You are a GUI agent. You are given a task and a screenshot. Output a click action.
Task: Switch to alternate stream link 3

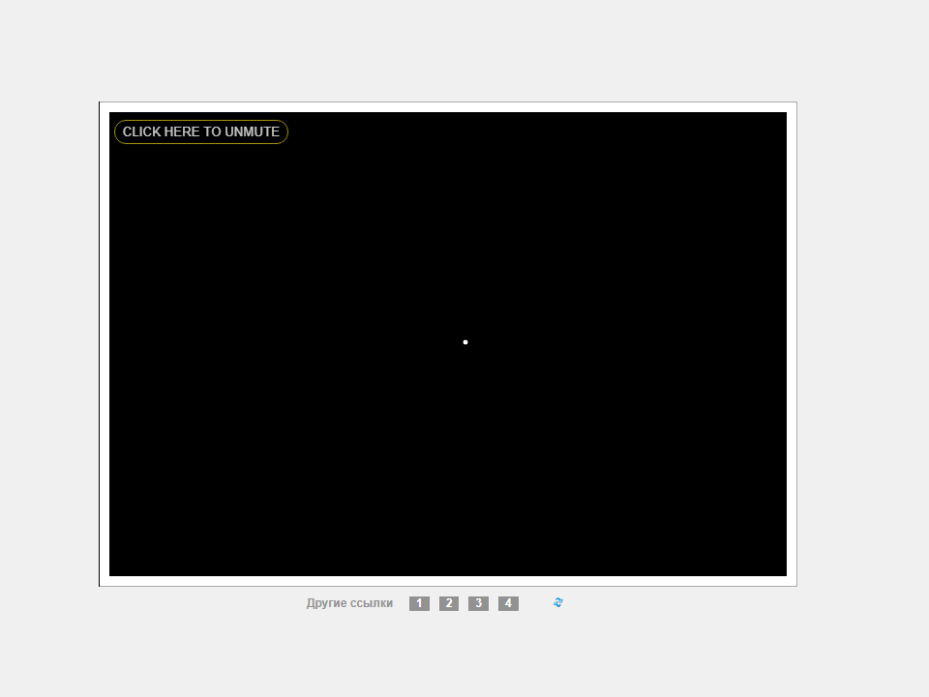point(479,603)
